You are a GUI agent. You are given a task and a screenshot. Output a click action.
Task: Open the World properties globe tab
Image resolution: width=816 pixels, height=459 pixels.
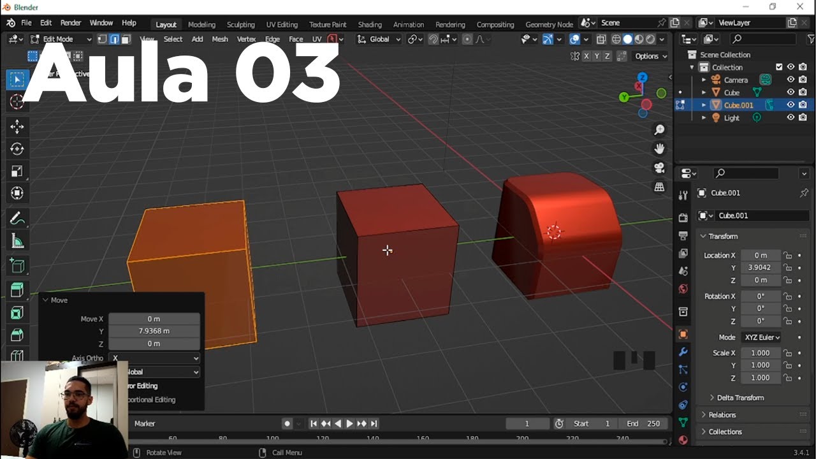pyautogui.click(x=683, y=289)
